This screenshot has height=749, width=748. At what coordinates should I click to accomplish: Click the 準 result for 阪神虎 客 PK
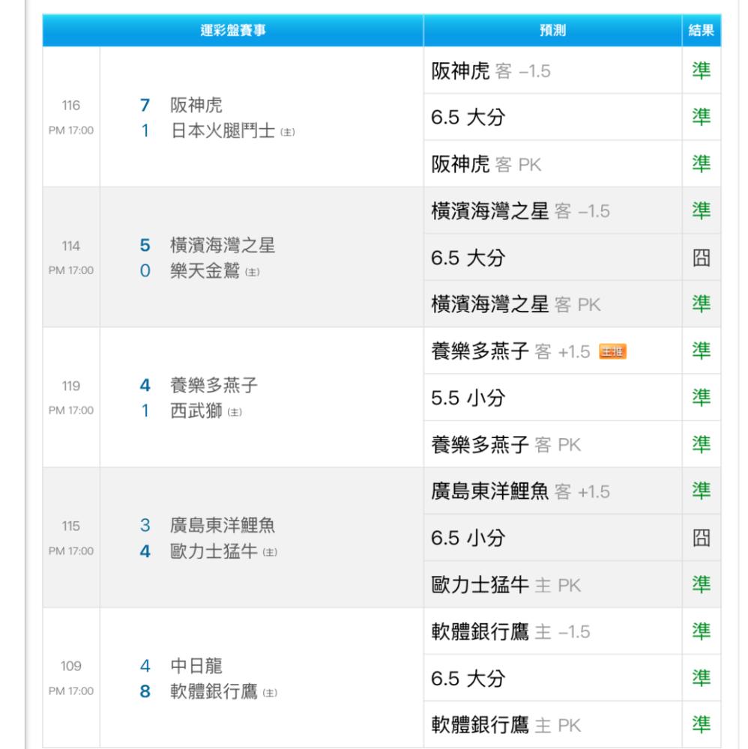coord(702,164)
